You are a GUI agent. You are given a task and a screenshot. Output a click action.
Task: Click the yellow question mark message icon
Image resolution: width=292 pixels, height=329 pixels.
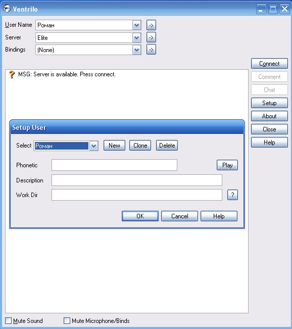coord(12,74)
